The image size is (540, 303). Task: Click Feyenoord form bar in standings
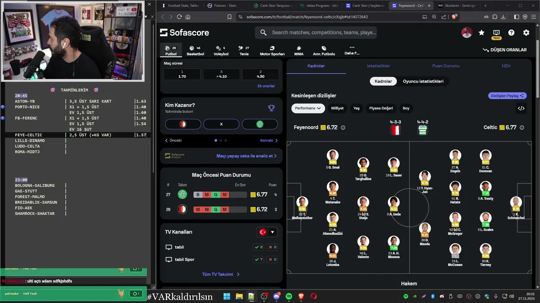coord(220,209)
